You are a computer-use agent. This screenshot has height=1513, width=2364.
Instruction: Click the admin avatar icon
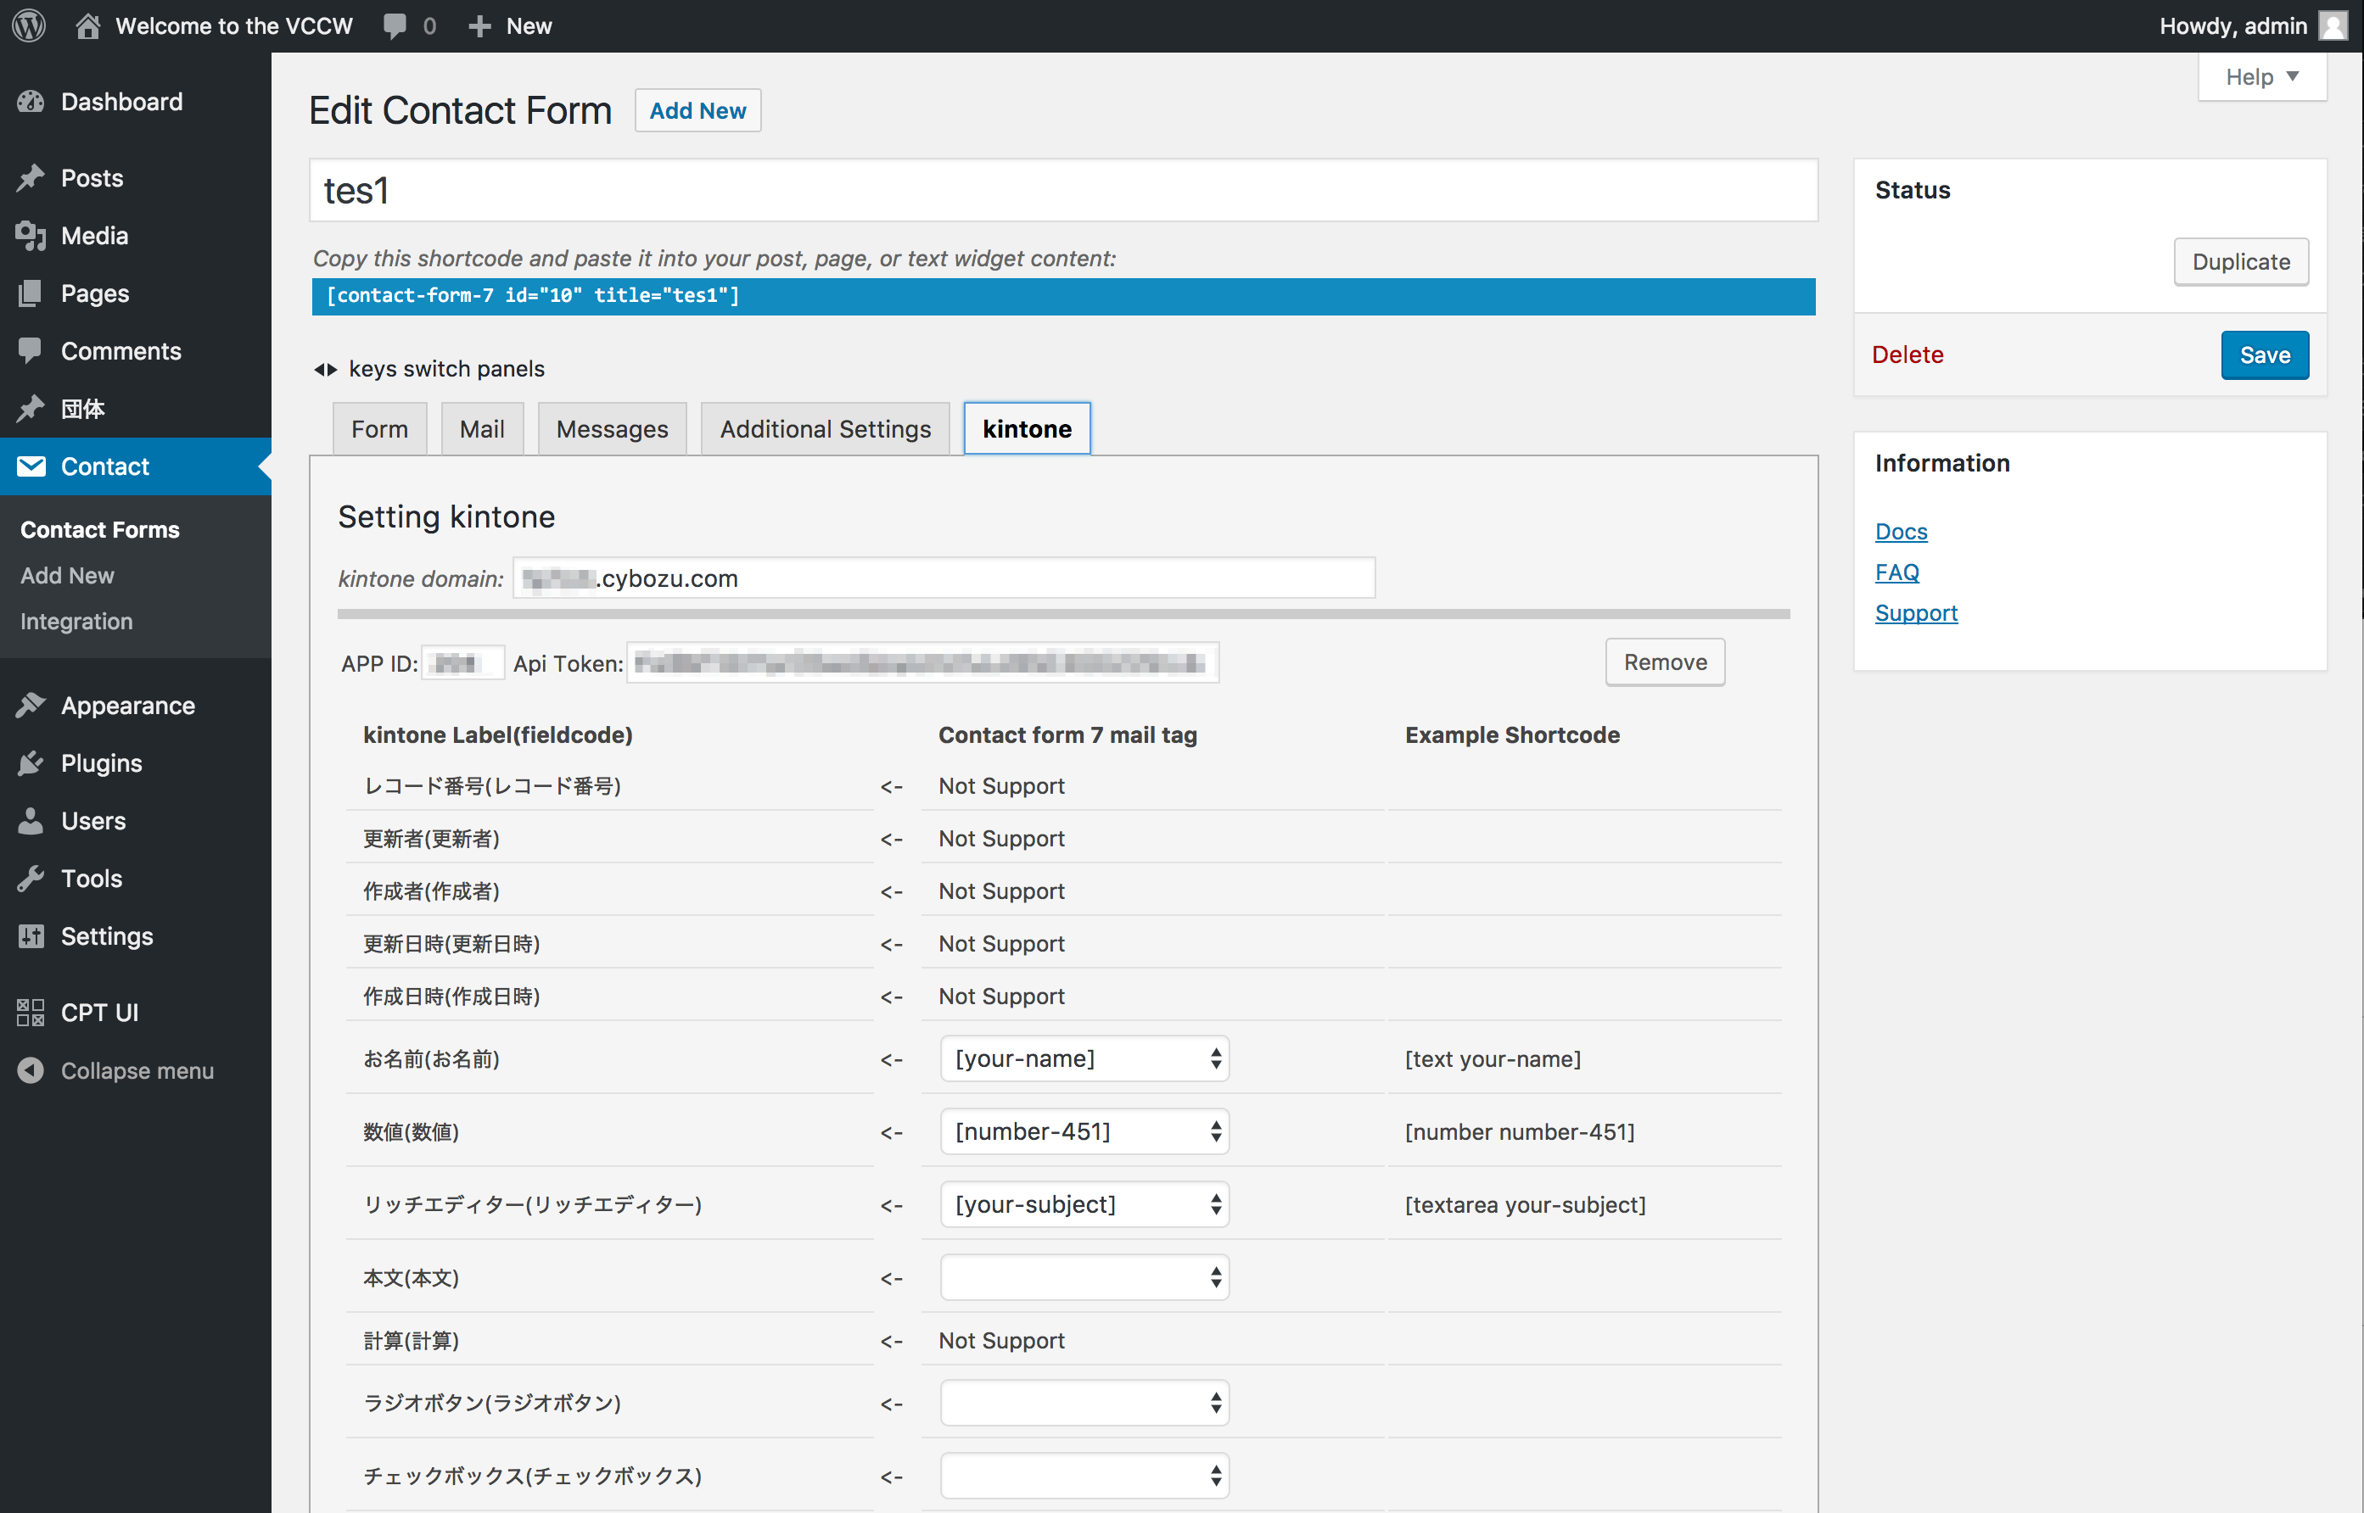2334,25
